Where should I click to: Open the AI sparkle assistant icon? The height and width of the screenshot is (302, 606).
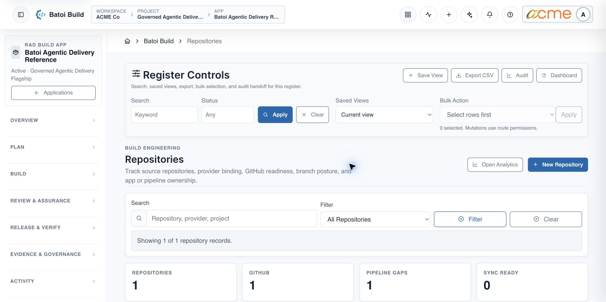click(x=469, y=14)
